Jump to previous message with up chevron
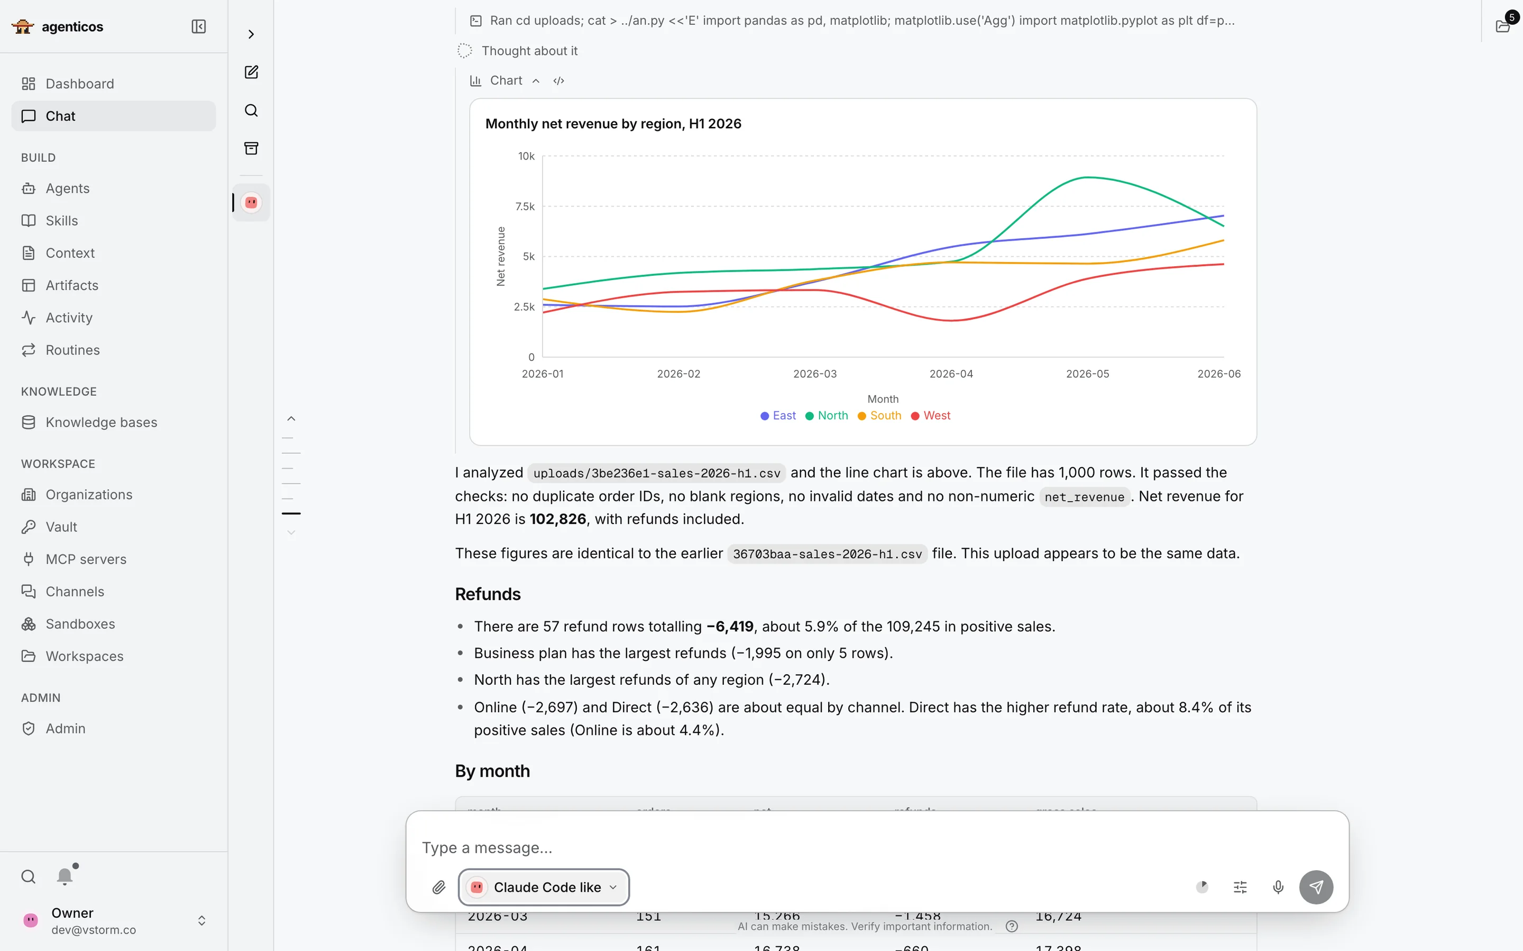Screen dimensions: 1523x951 pyautogui.click(x=291, y=418)
